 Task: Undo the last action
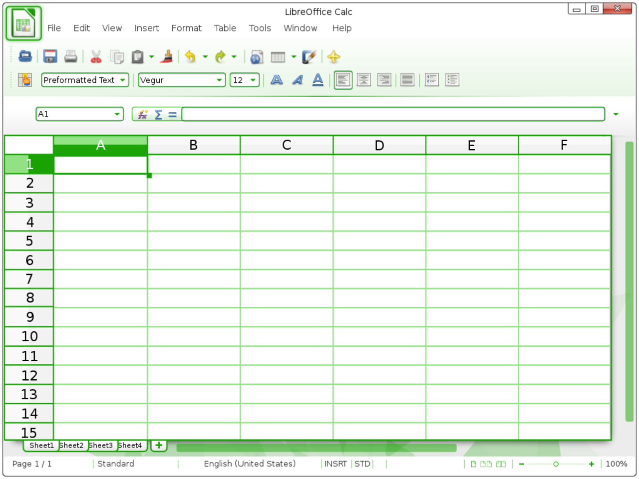click(x=190, y=57)
